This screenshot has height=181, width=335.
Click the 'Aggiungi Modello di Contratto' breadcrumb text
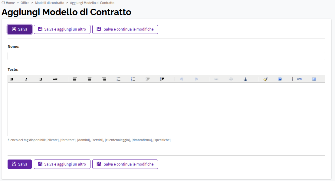click(x=92, y=3)
